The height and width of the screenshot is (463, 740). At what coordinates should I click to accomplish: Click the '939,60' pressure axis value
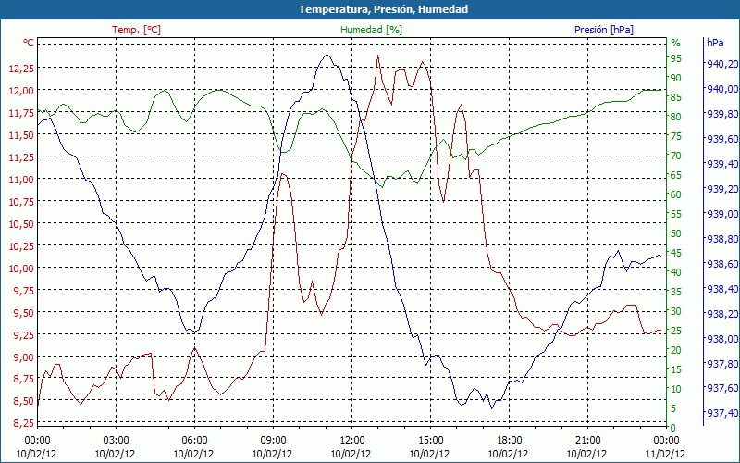click(x=721, y=139)
